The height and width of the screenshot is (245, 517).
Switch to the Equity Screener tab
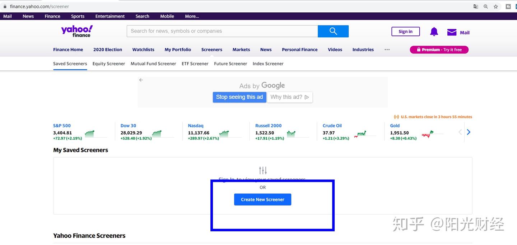tap(109, 63)
